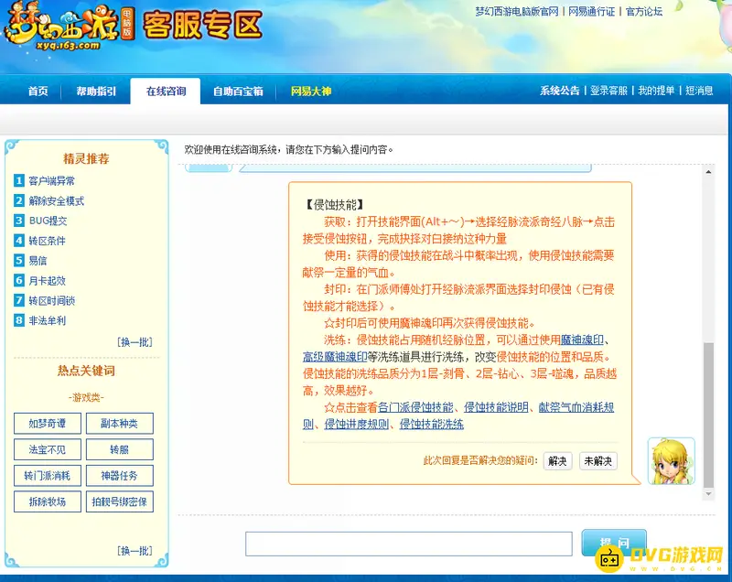Open the 帮助指引 tab
This screenshot has width=732, height=582.
click(x=96, y=91)
